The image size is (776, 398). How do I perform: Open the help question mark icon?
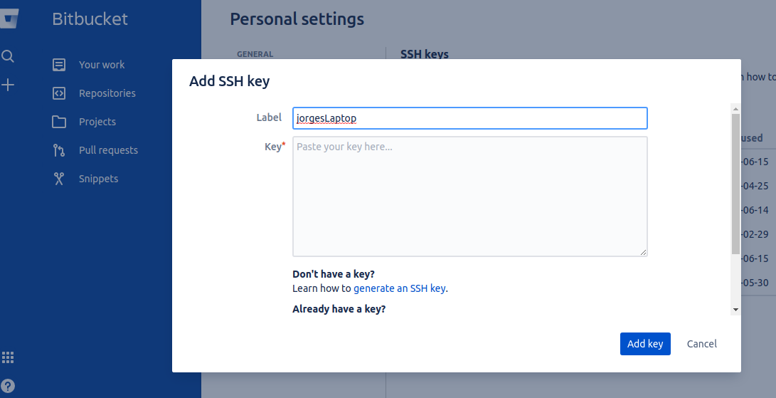[8, 386]
